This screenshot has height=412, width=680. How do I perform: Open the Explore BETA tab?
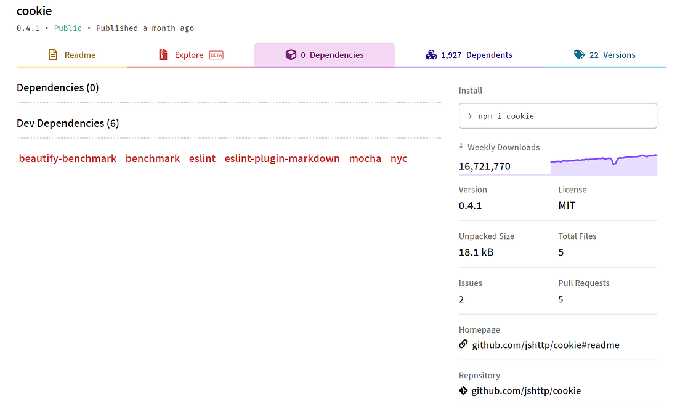tap(189, 55)
